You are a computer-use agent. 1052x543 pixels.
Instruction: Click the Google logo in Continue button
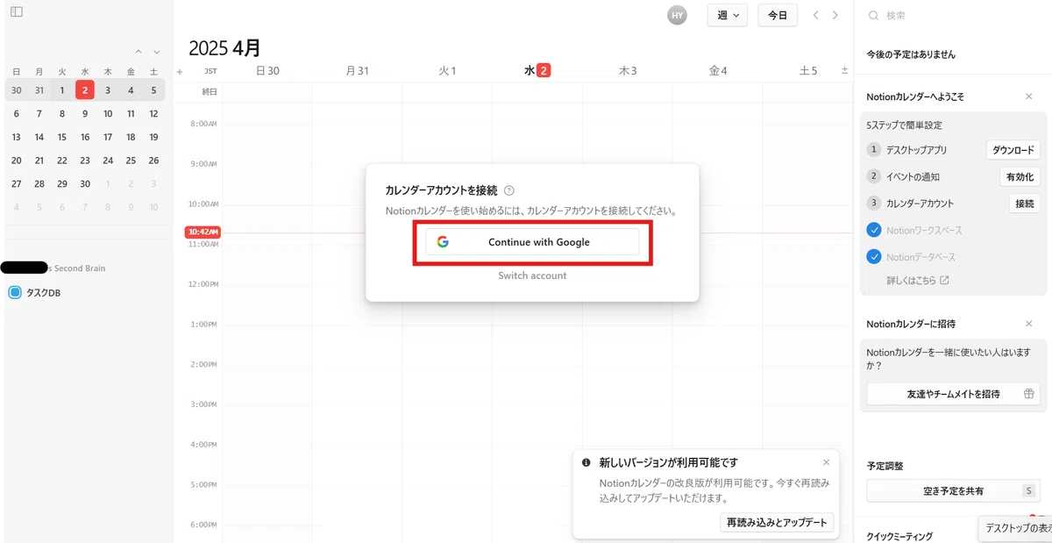point(443,242)
